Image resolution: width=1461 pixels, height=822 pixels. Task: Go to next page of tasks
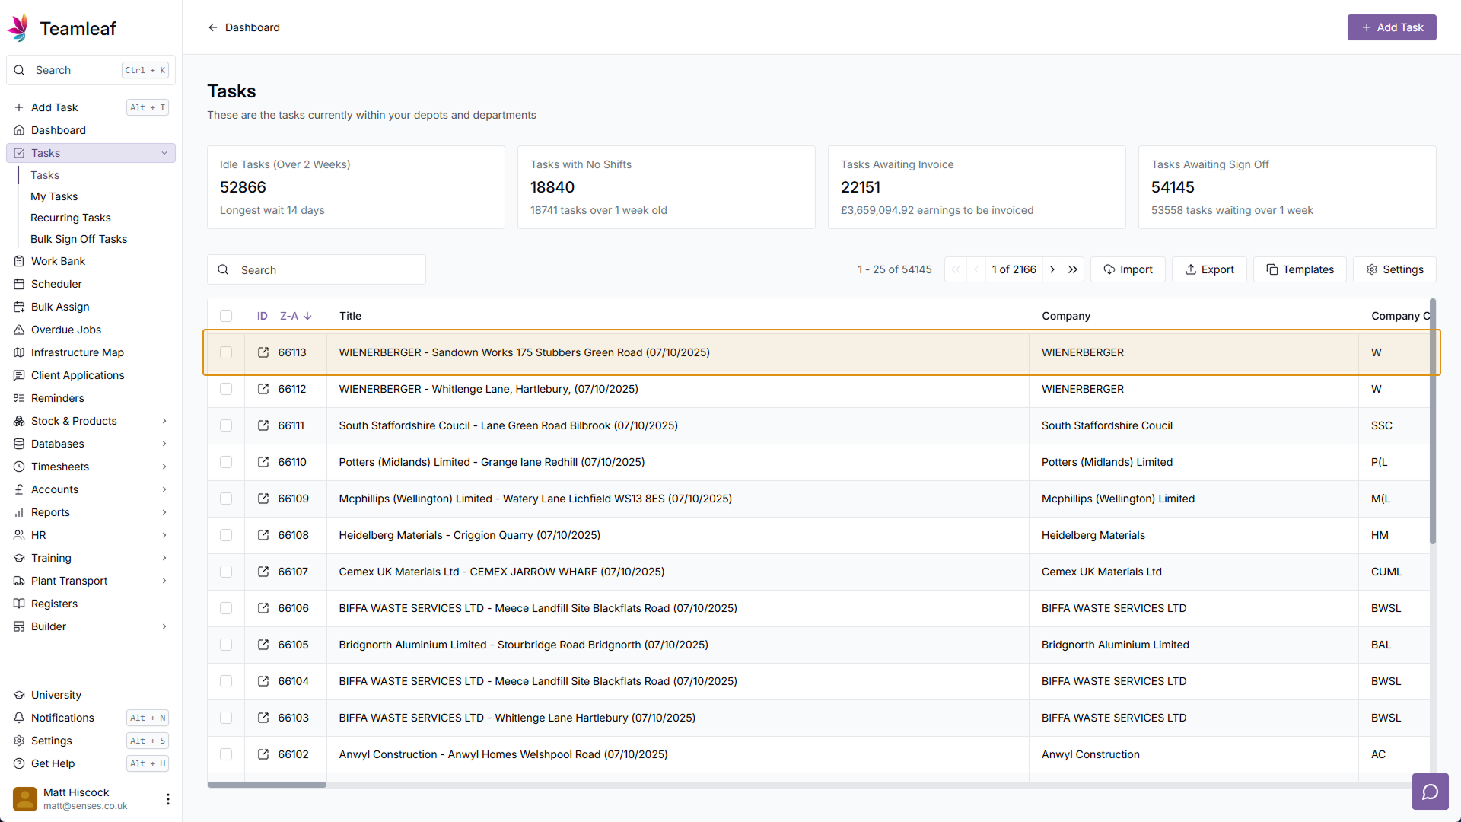pyautogui.click(x=1052, y=269)
